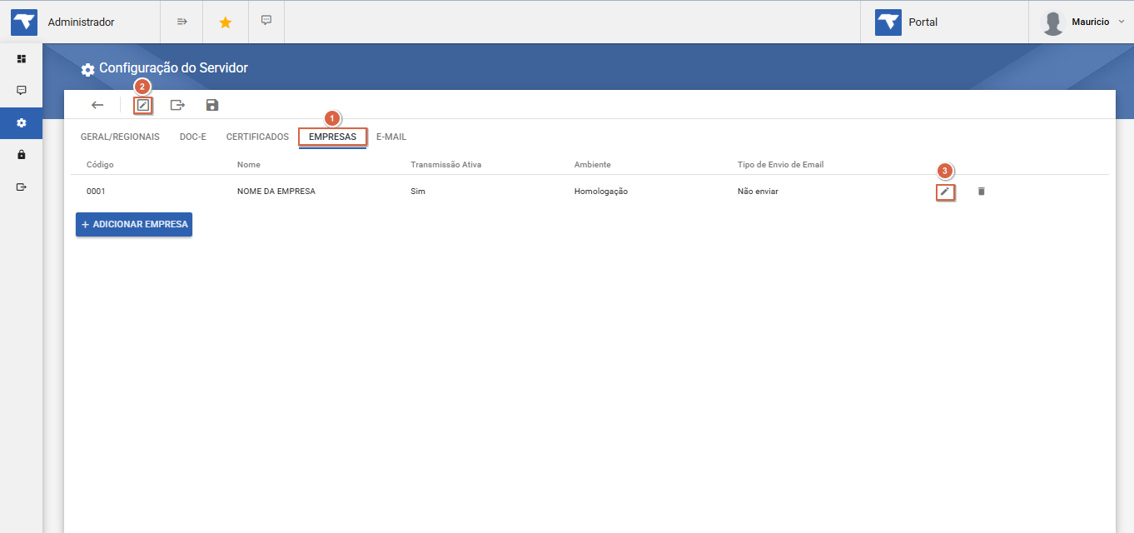Switch to the DOC-E tab
Viewport: 1134px width, 533px height.
(x=193, y=137)
